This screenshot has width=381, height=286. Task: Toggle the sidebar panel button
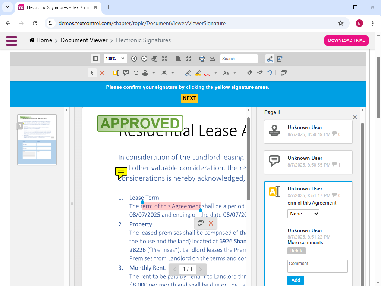tap(95, 59)
